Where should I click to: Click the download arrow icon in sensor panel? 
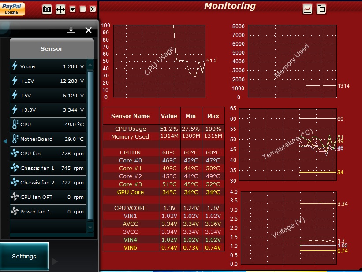pos(71,30)
